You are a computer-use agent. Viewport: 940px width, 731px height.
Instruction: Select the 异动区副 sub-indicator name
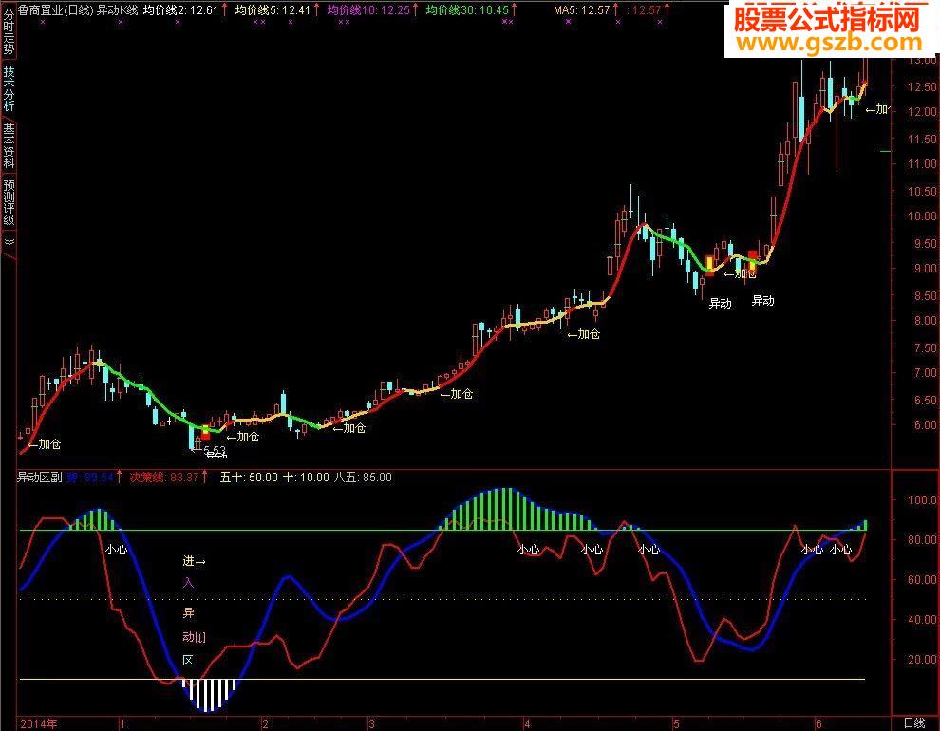point(40,478)
